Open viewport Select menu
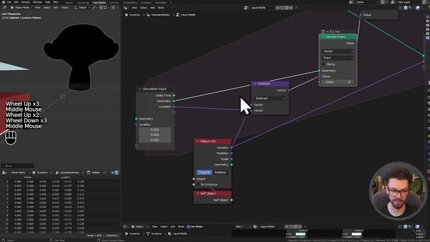The height and width of the screenshot is (242, 430). [x=47, y=7]
